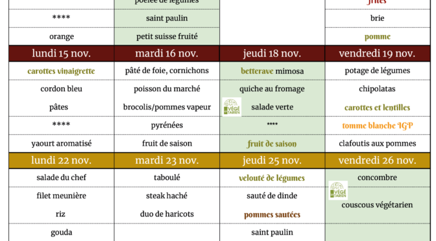436x241 pixels.
Task: Select the couscous végétarien cell
Action: click(378, 205)
